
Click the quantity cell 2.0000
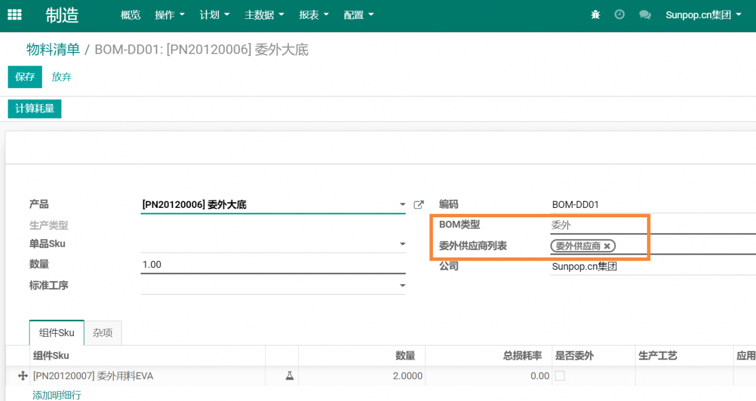363,376
